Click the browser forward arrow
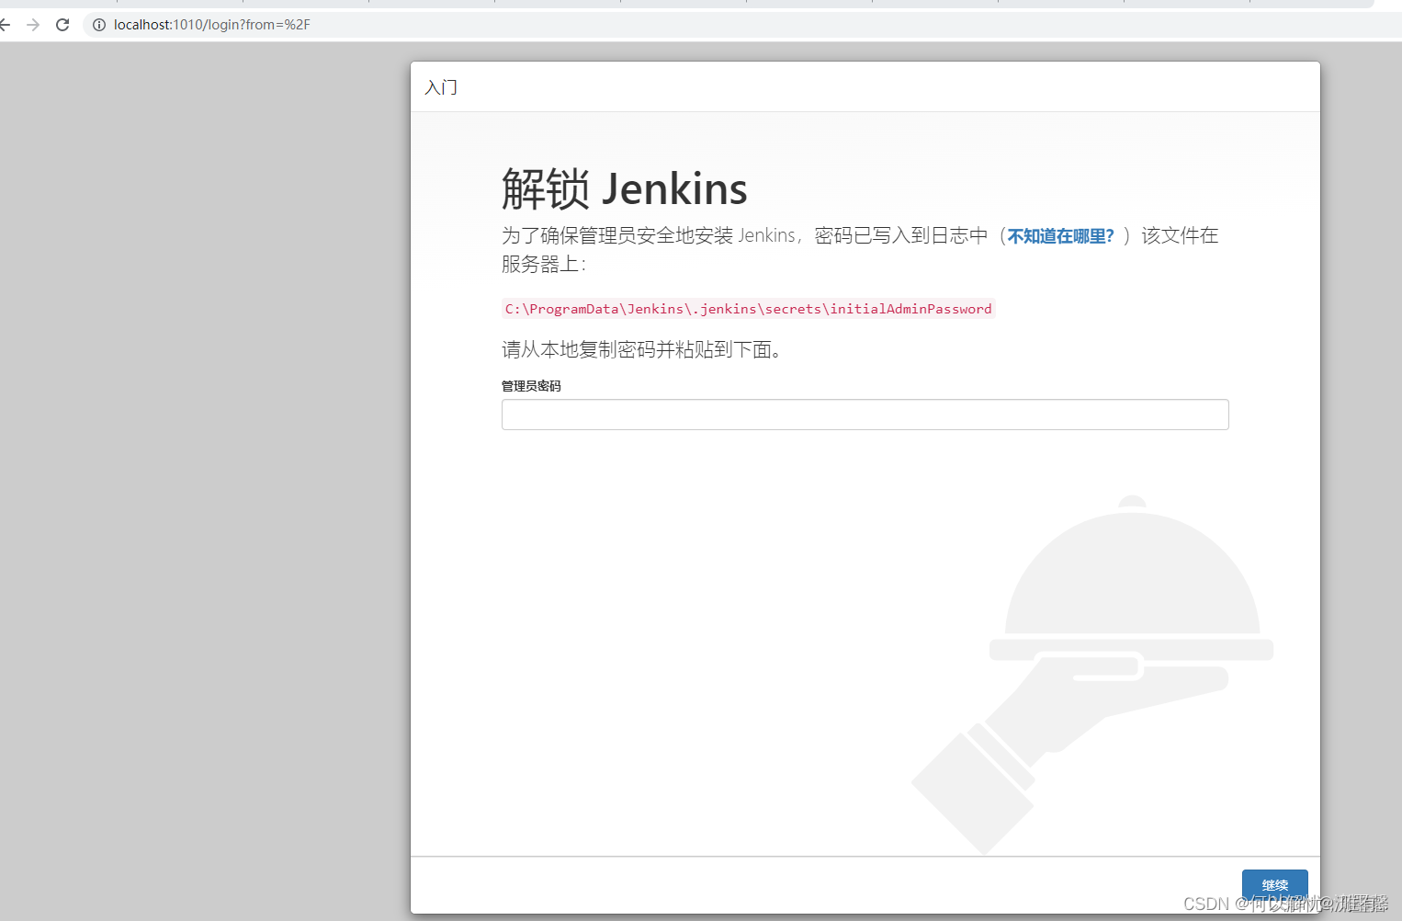The height and width of the screenshot is (921, 1402). tap(33, 25)
